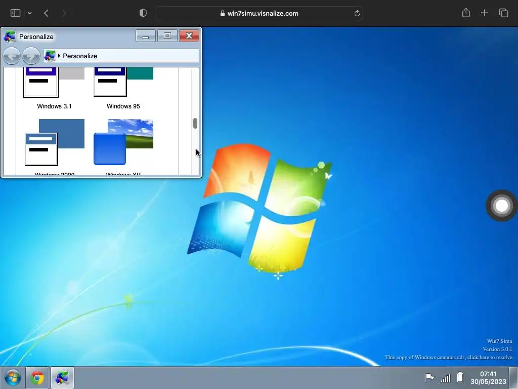
Task: Tap the floating circular assistive button
Action: click(502, 206)
